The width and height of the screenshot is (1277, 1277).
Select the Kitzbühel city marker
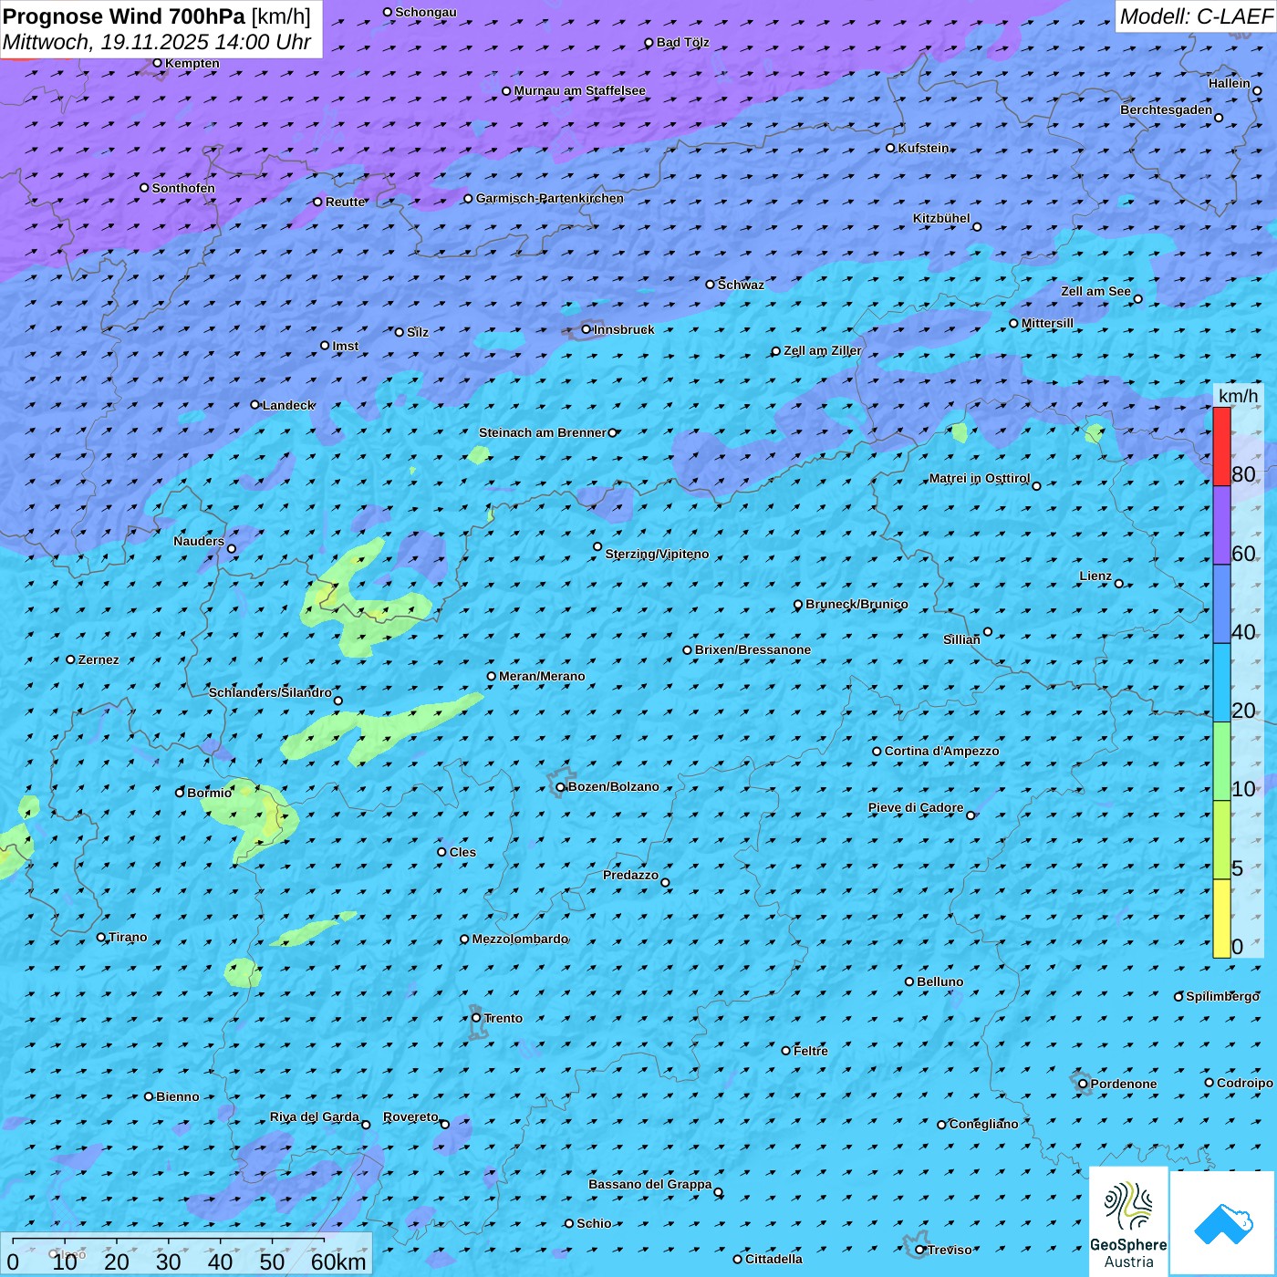tap(977, 227)
